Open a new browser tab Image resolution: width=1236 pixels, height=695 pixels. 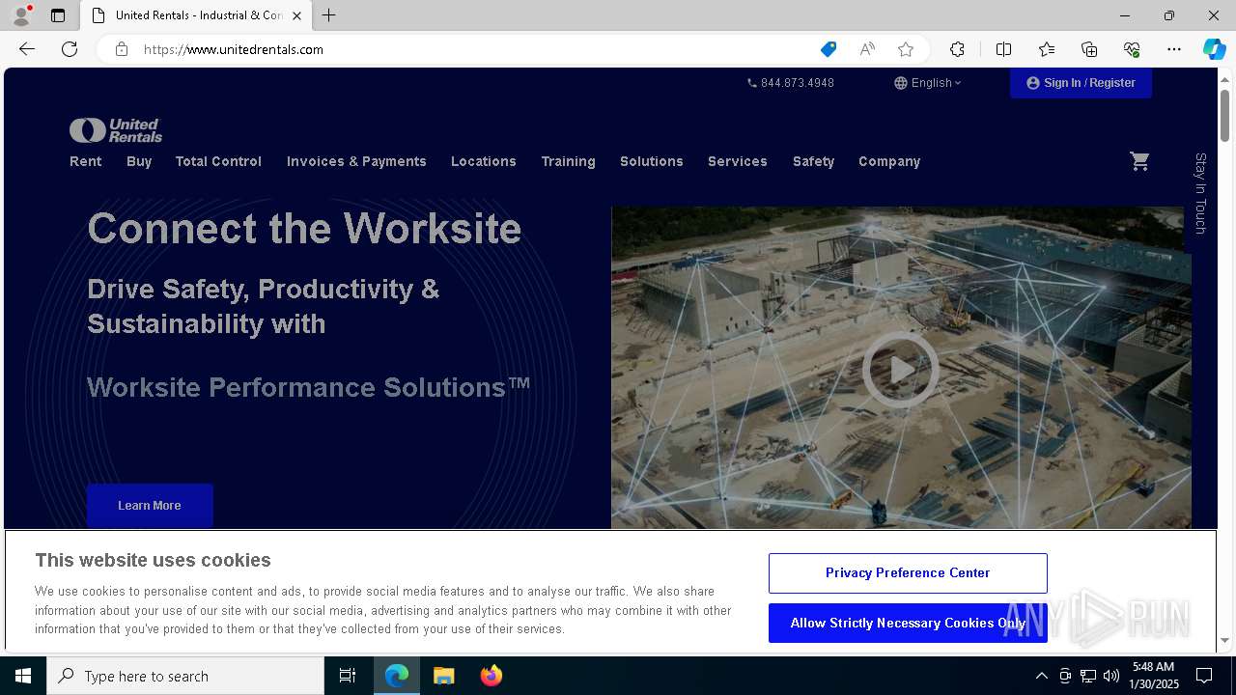(x=329, y=15)
